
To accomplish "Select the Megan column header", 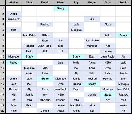I will click(92, 2).
